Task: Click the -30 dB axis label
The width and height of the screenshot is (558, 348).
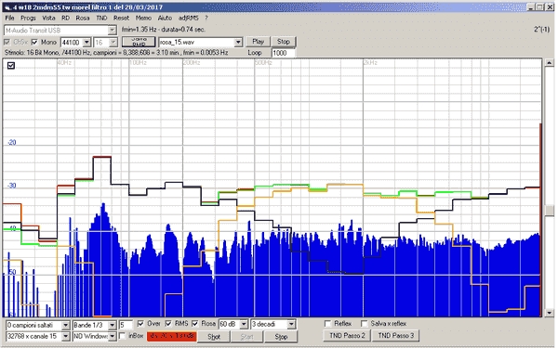Action: [12, 186]
